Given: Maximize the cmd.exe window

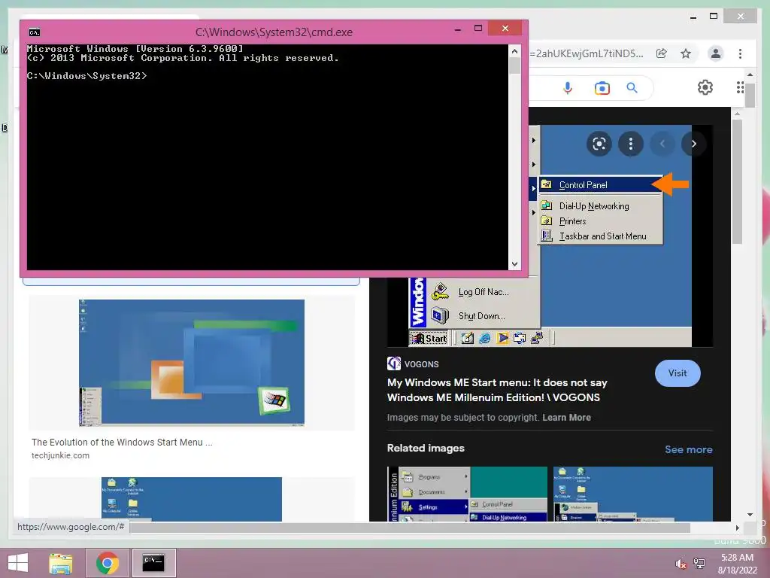Looking at the screenshot, I should tap(477, 29).
